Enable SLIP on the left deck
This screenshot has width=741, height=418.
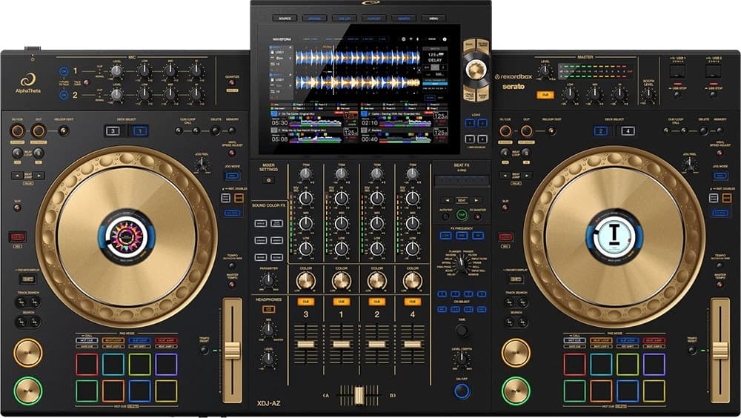click(x=18, y=208)
